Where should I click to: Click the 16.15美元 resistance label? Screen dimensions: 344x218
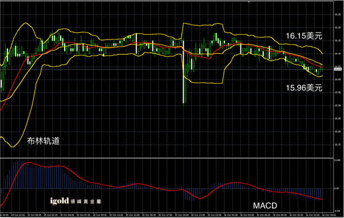pyautogui.click(x=304, y=35)
